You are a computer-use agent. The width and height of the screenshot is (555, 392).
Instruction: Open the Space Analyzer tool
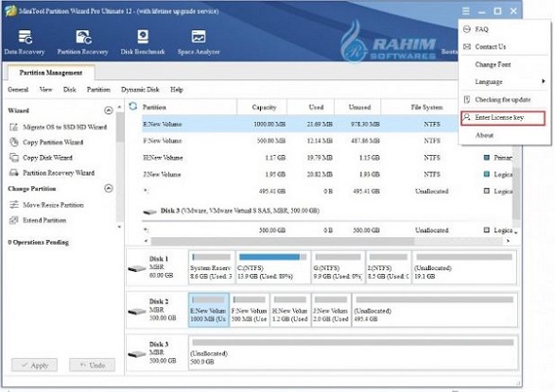pyautogui.click(x=199, y=43)
